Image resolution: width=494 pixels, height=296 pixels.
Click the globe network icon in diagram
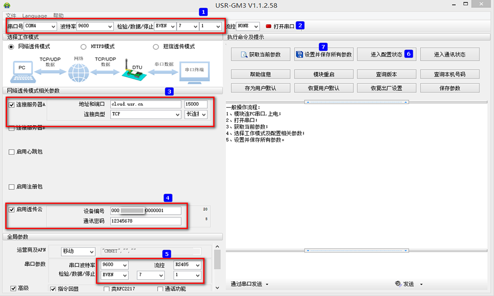78,73
